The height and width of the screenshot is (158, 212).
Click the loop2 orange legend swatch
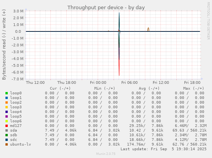coord(7,102)
